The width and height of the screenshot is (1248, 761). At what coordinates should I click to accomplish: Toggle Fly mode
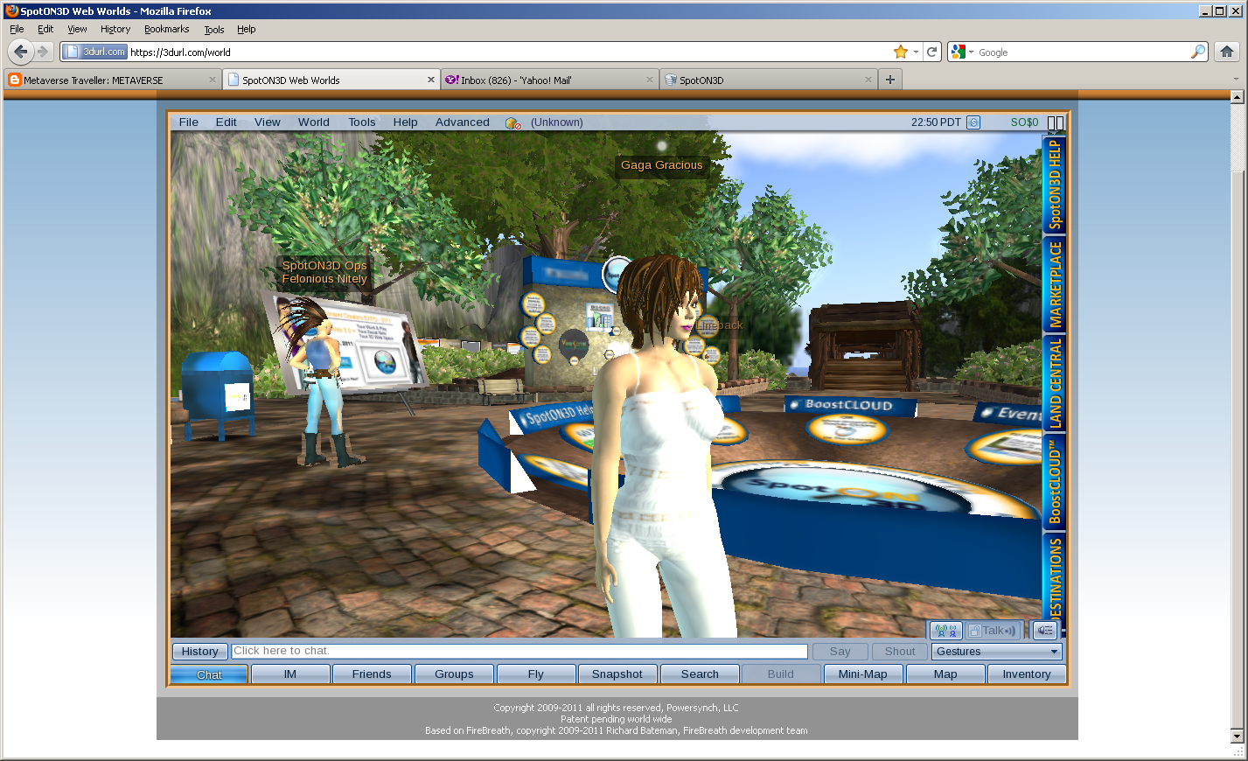tap(536, 674)
